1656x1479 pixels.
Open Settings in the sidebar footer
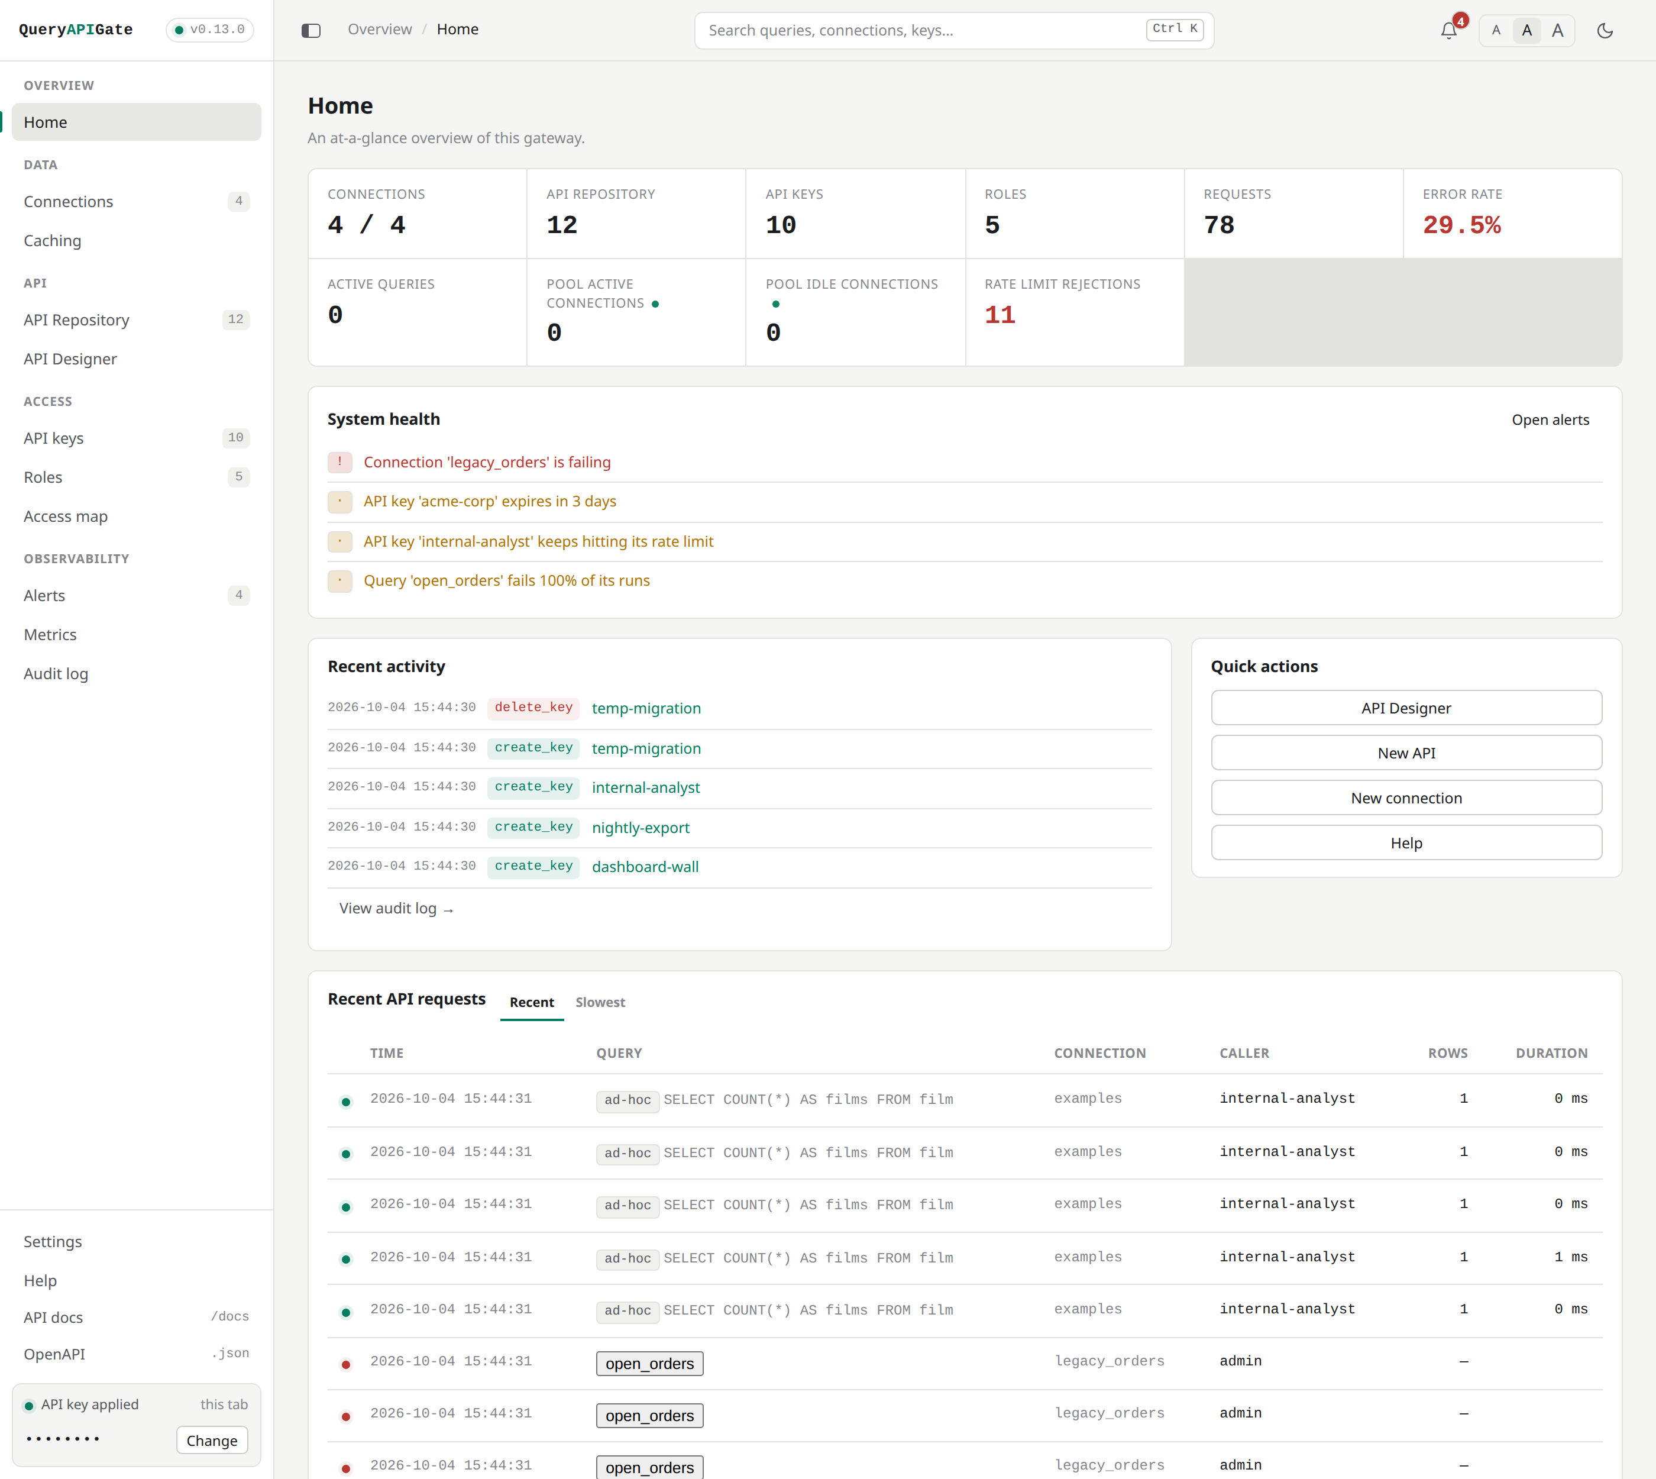[x=137, y=1241]
